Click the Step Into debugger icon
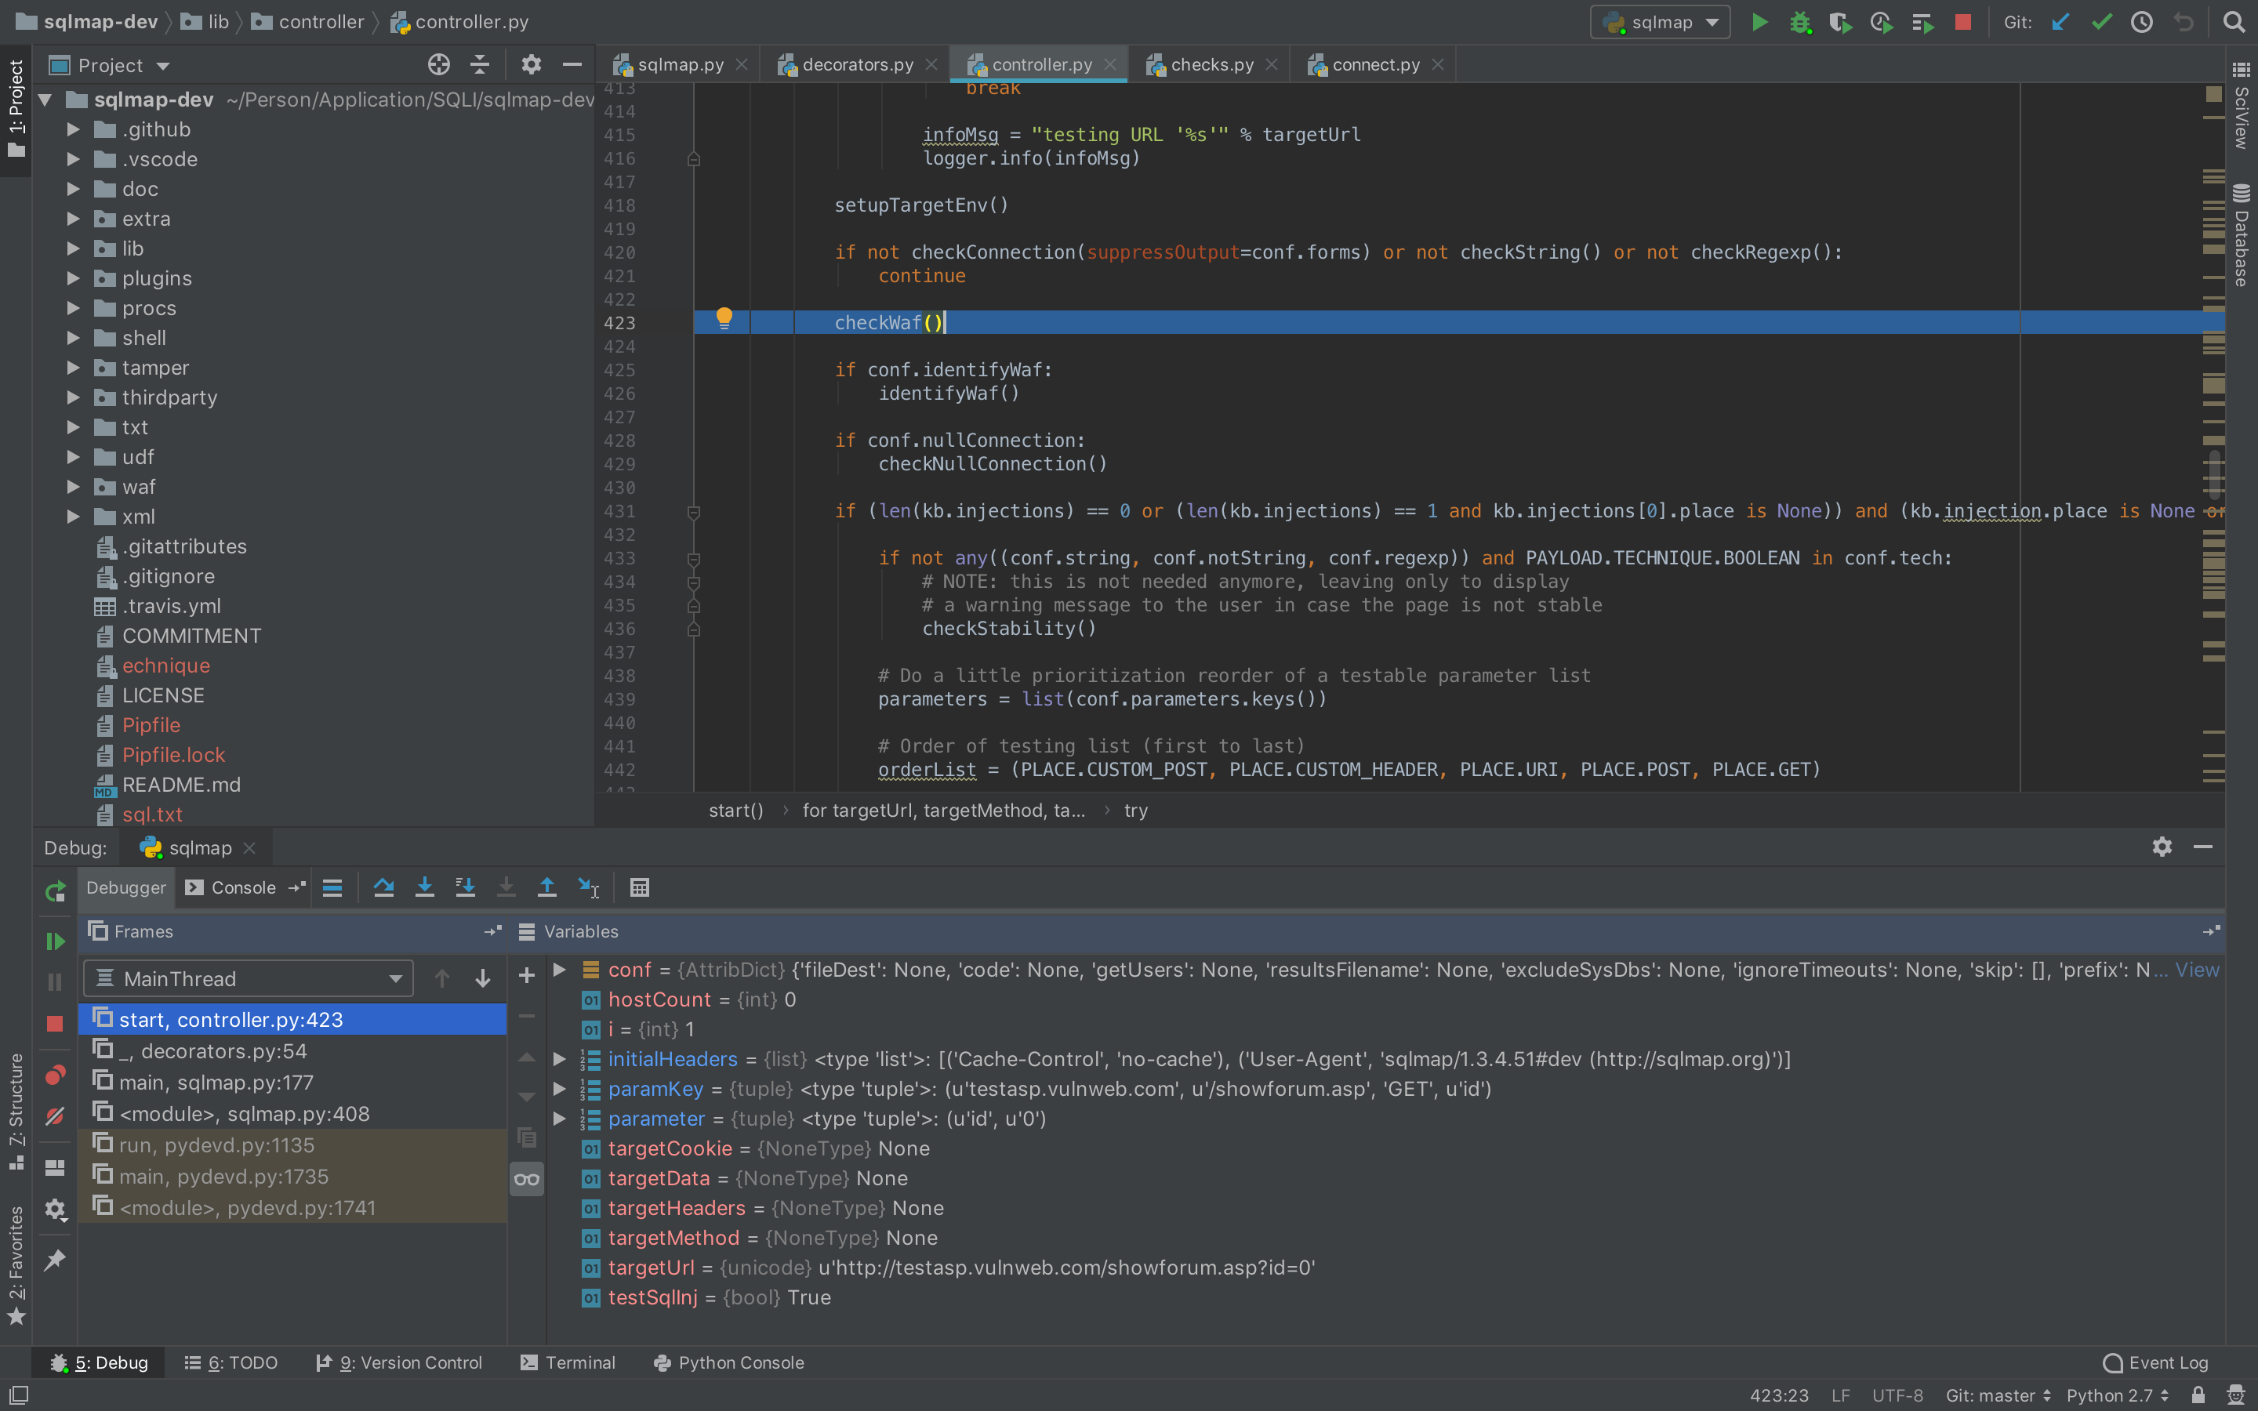The width and height of the screenshot is (2258, 1411). [424, 887]
